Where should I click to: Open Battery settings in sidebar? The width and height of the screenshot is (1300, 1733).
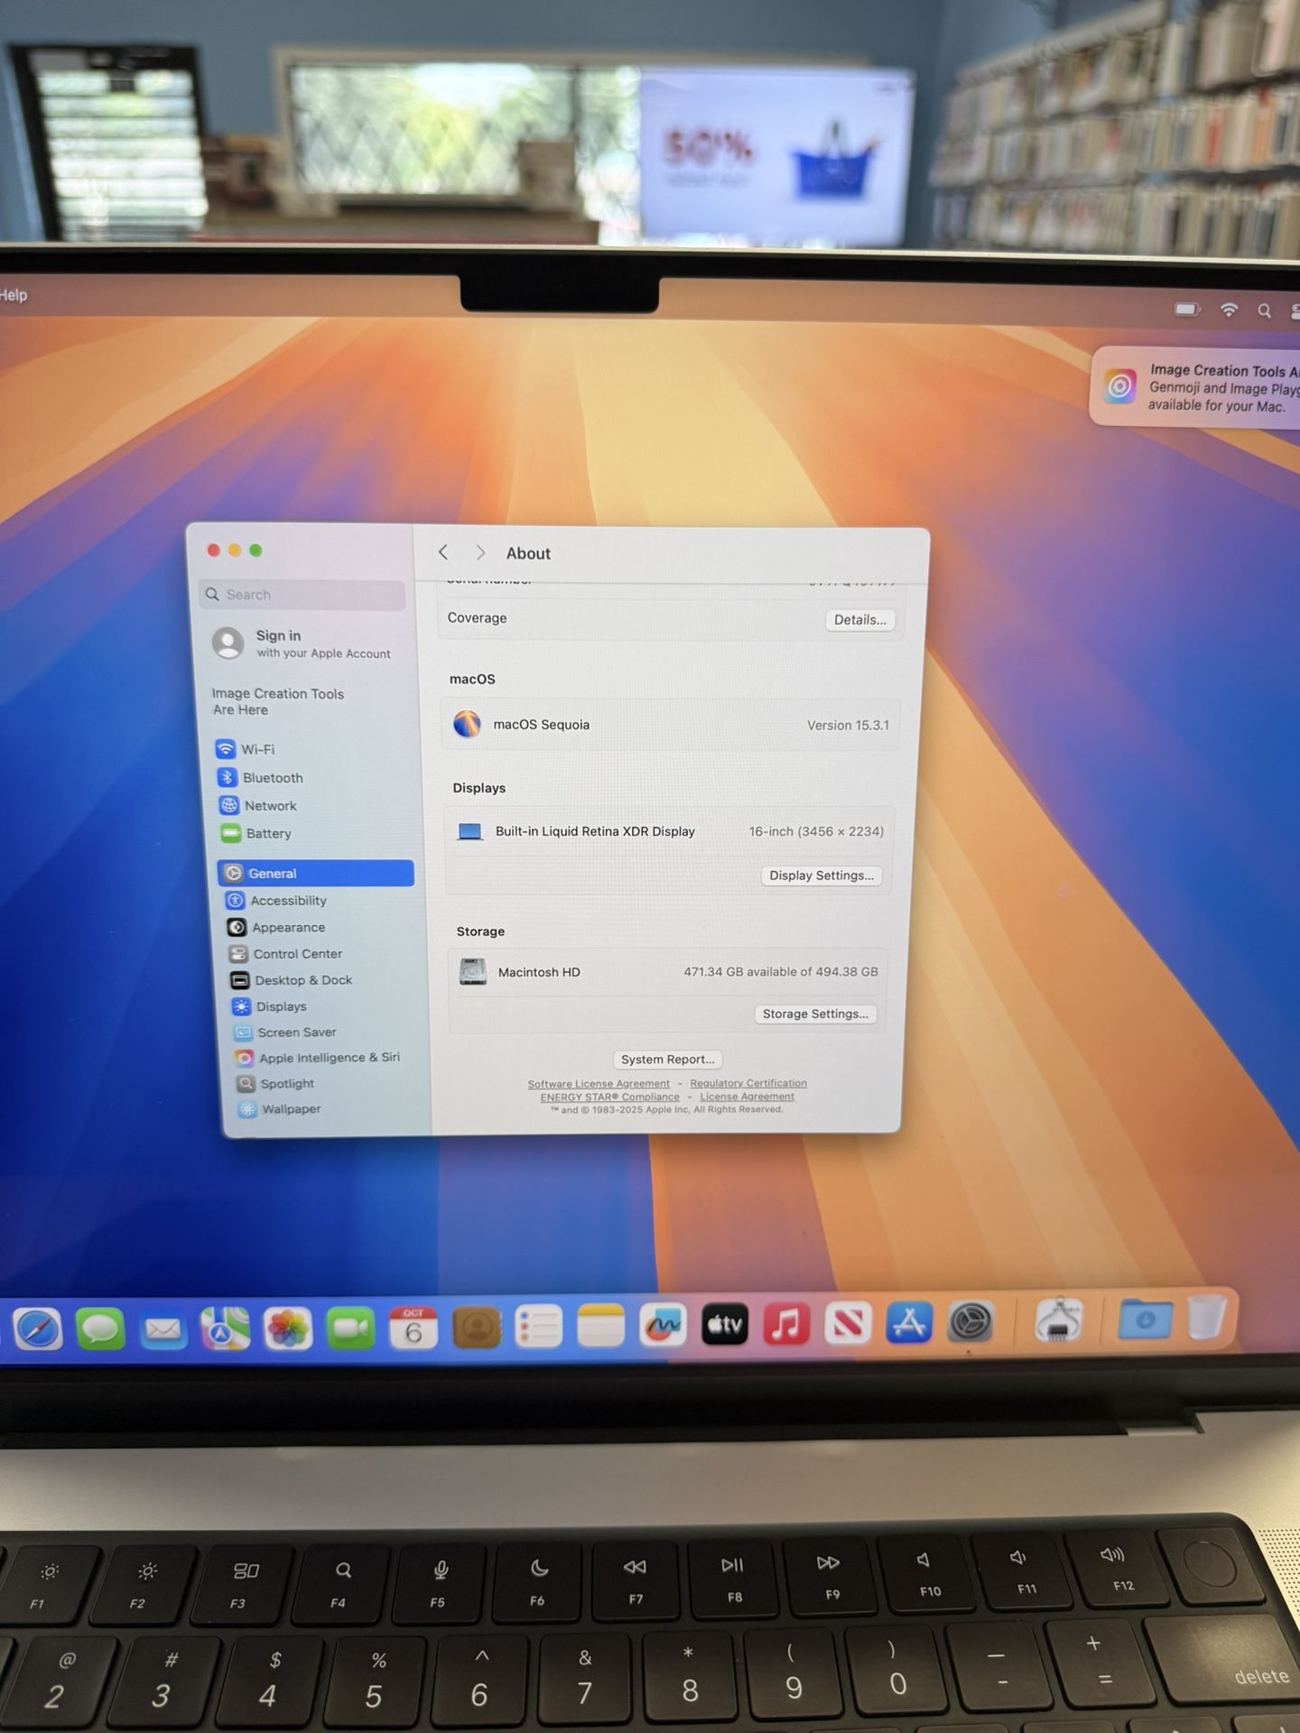317,833
